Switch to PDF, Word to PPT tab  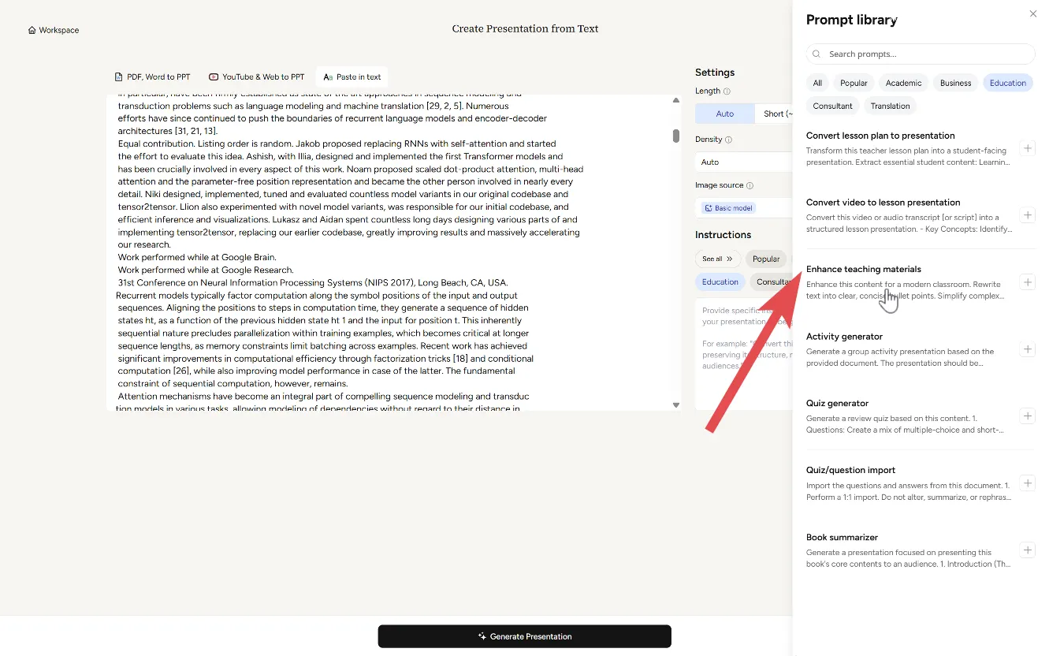152,77
